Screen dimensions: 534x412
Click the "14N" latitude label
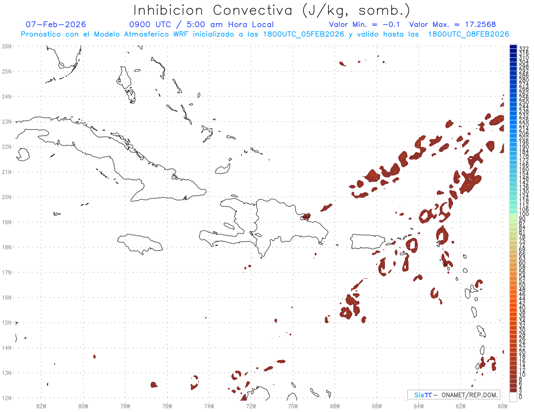click(7, 348)
